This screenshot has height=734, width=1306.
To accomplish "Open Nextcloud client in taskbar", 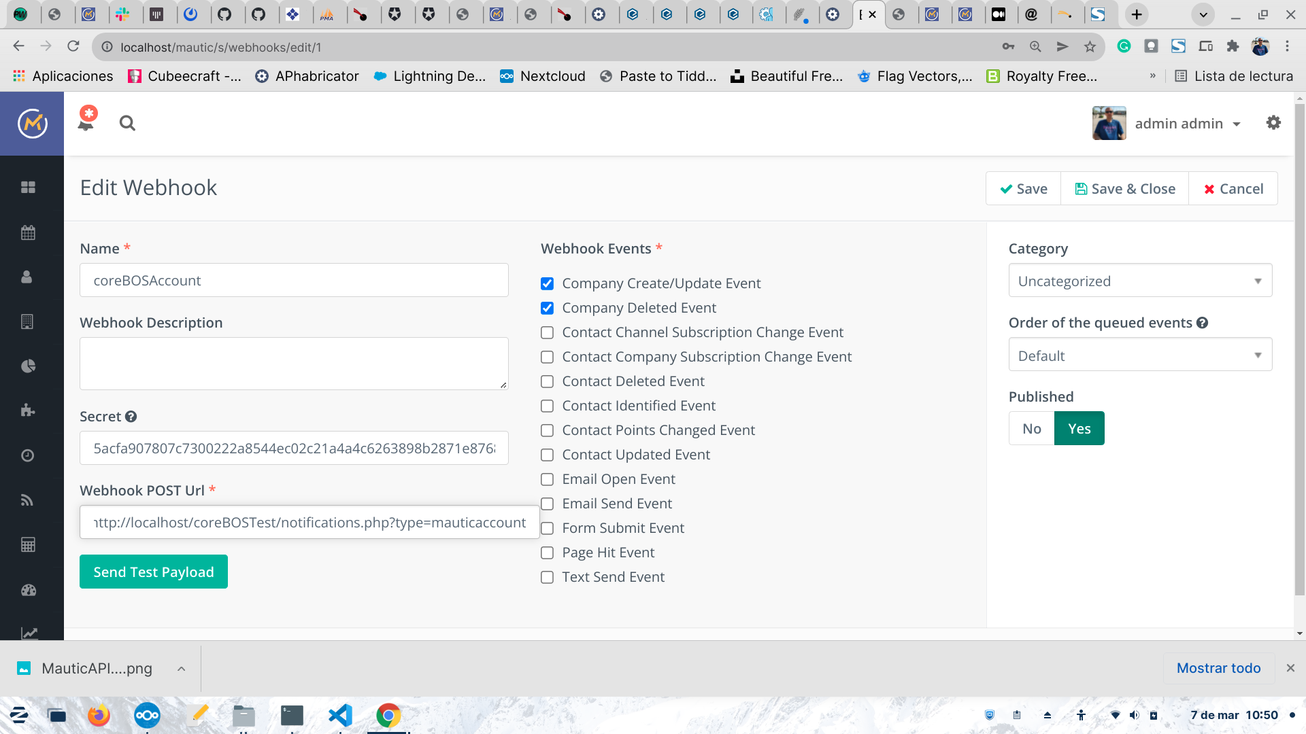I will coord(147,715).
